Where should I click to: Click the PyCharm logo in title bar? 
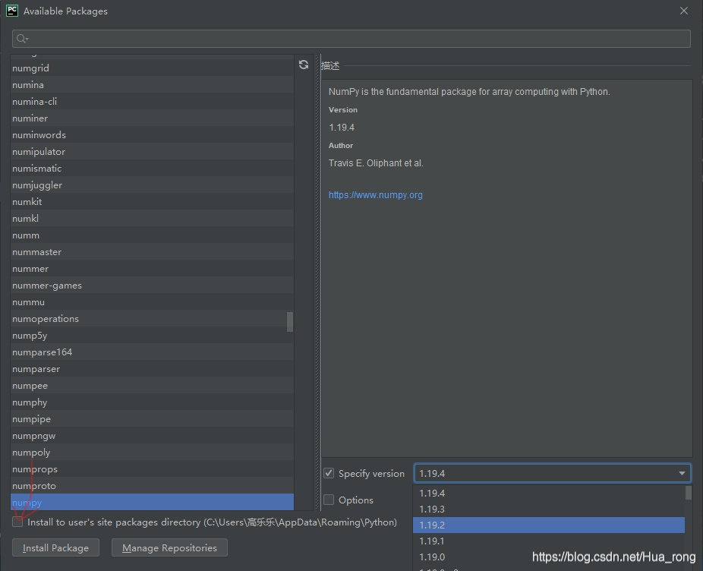coord(12,11)
